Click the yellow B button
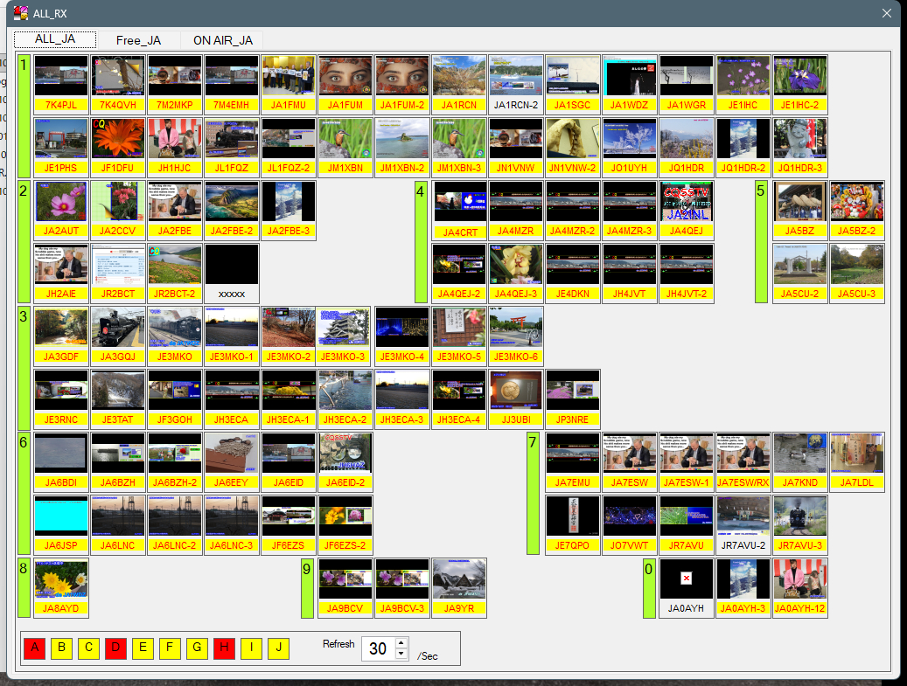The height and width of the screenshot is (686, 907). pos(61,648)
